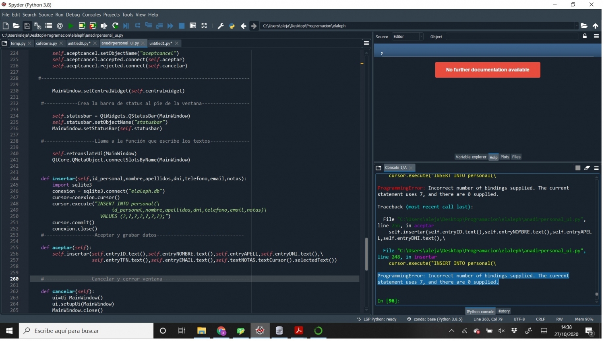Run cell and advance to next

(93, 26)
